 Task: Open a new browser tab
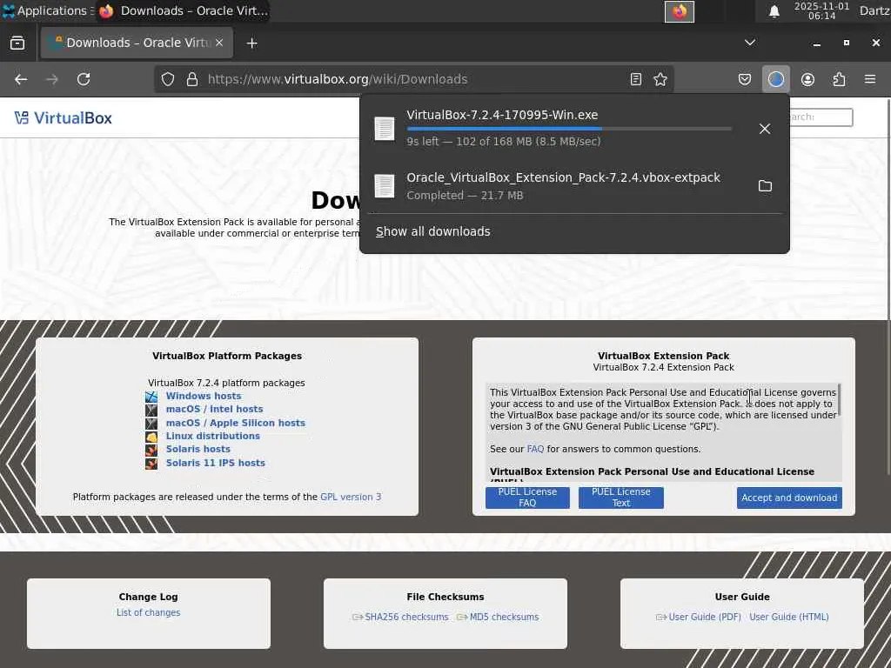point(251,43)
